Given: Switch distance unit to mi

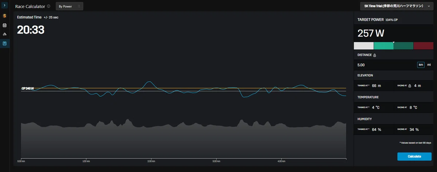Looking at the screenshot, I should pos(429,65).
